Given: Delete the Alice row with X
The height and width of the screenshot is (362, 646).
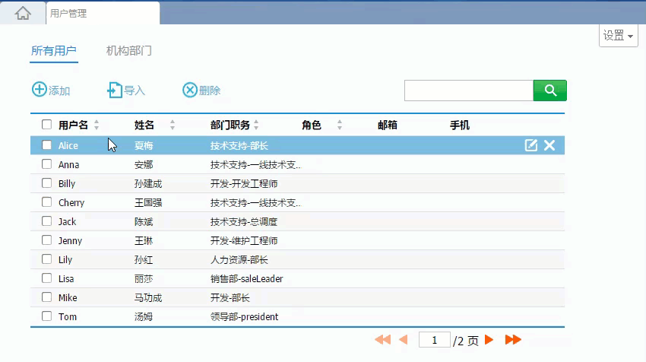Looking at the screenshot, I should [549, 145].
